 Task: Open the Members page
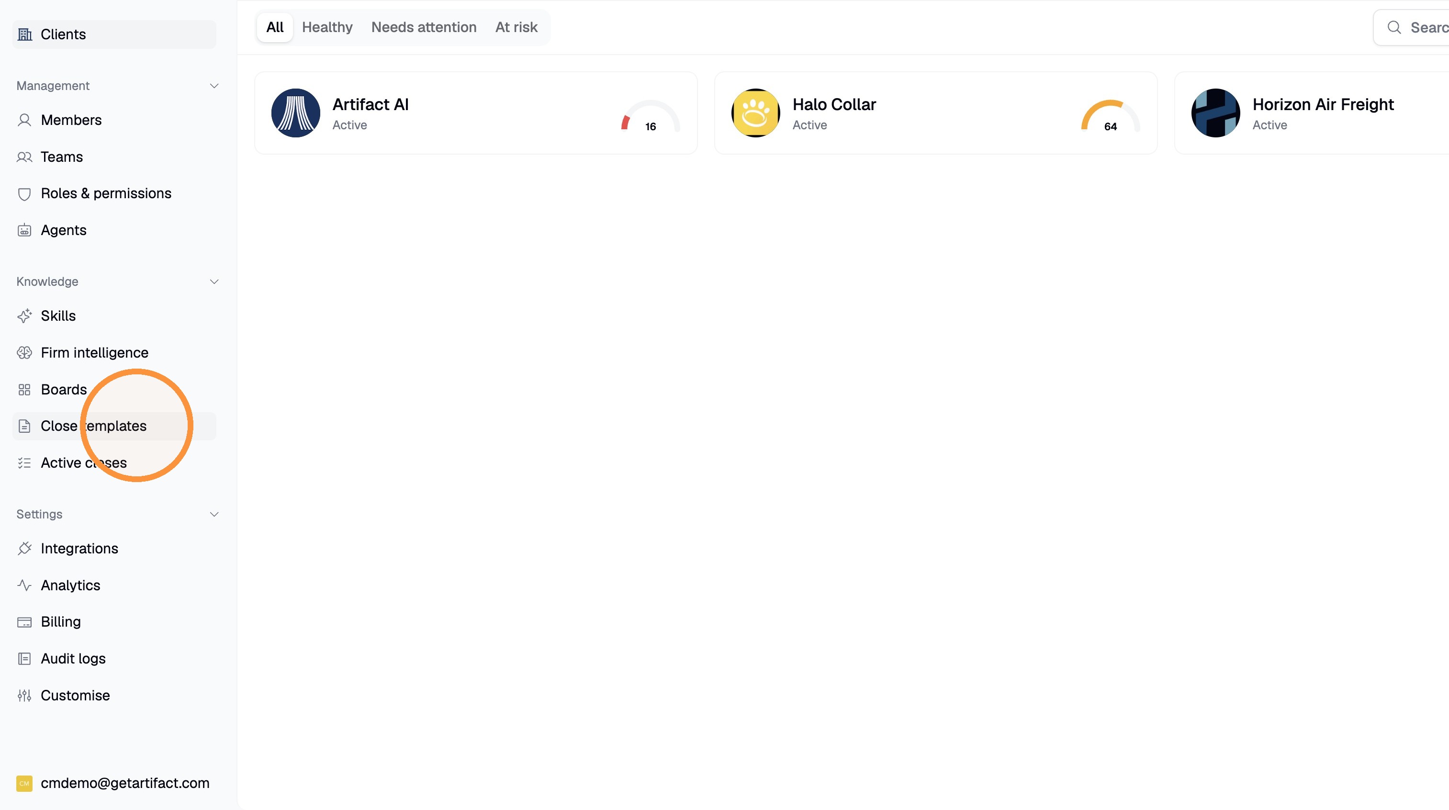[x=114, y=120]
